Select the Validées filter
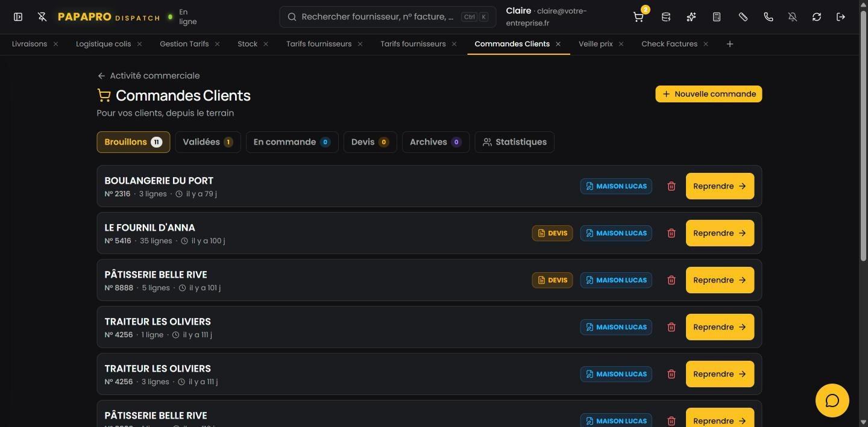Viewport: 868px width, 427px height. (208, 142)
